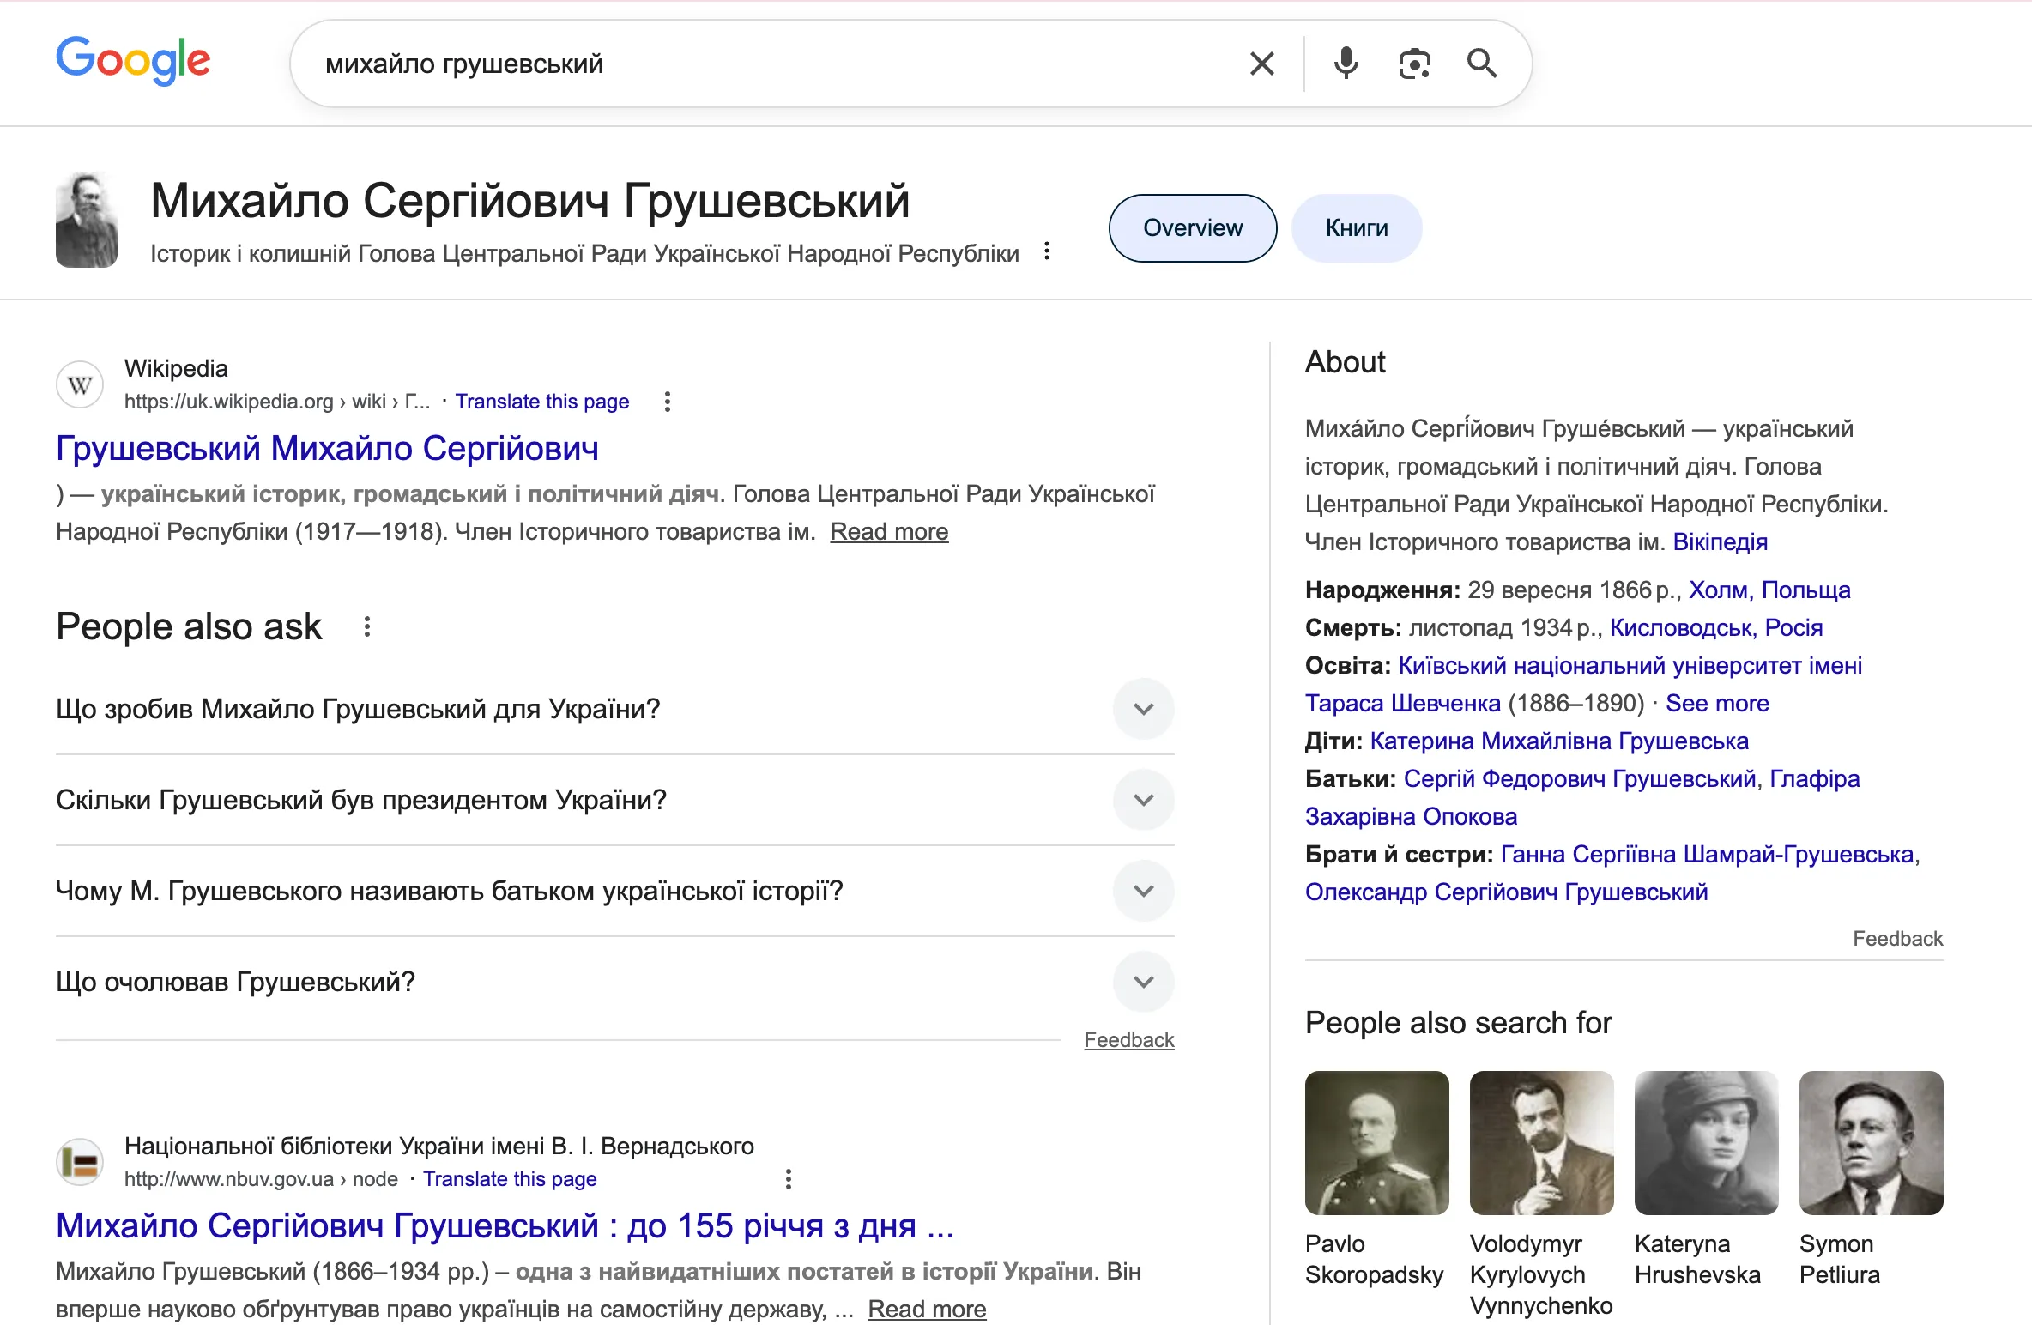Expand the question about Hrushevsky being president
Image resolution: width=2032 pixels, height=1325 pixels.
coord(1142,799)
